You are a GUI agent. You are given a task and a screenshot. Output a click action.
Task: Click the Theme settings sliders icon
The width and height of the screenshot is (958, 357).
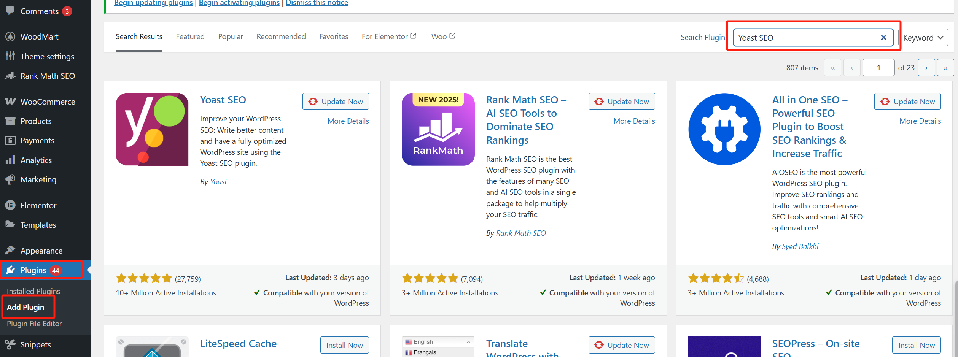pyautogui.click(x=10, y=56)
